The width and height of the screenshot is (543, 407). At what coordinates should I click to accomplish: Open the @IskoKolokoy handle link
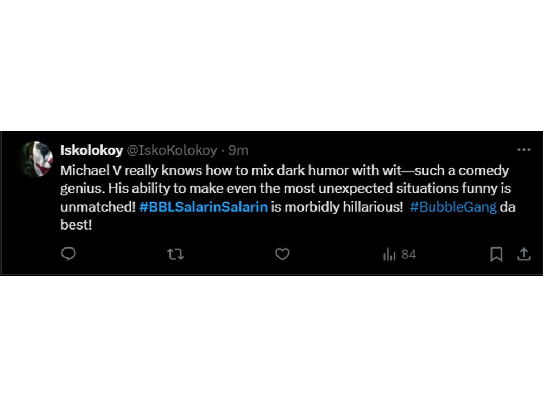click(172, 150)
